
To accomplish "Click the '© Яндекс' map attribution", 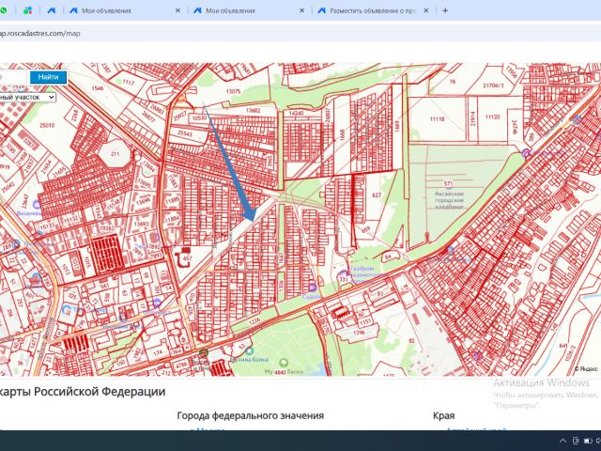I will (x=586, y=369).
